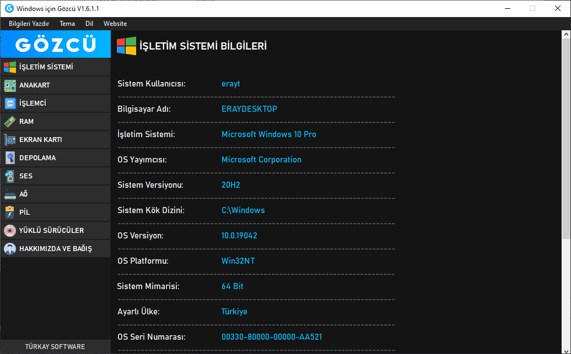Click the root path C:\Windows
This screenshot has height=354, width=571.
coord(243,210)
